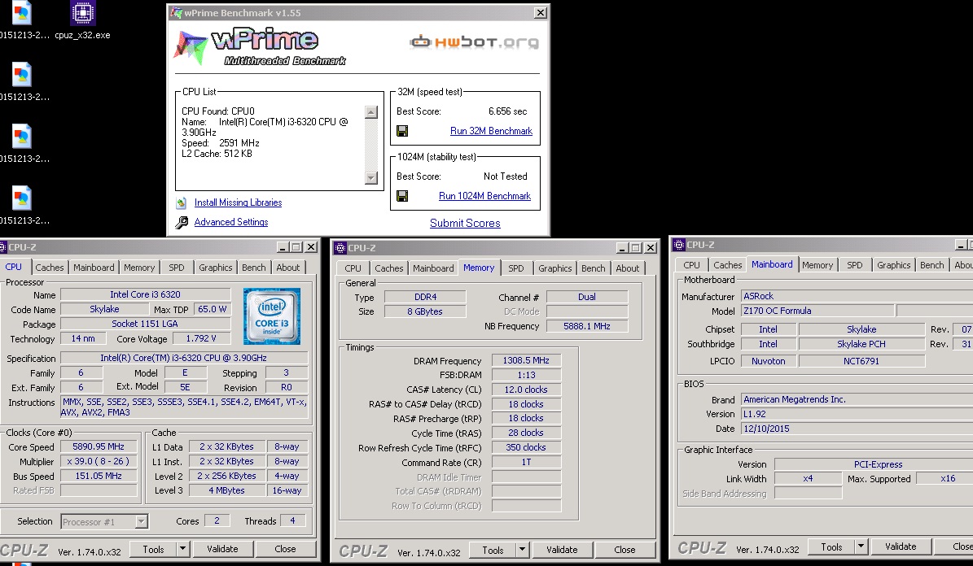
Task: Click the title bar icon of the CPU-Z Memory window
Action: tap(340, 248)
